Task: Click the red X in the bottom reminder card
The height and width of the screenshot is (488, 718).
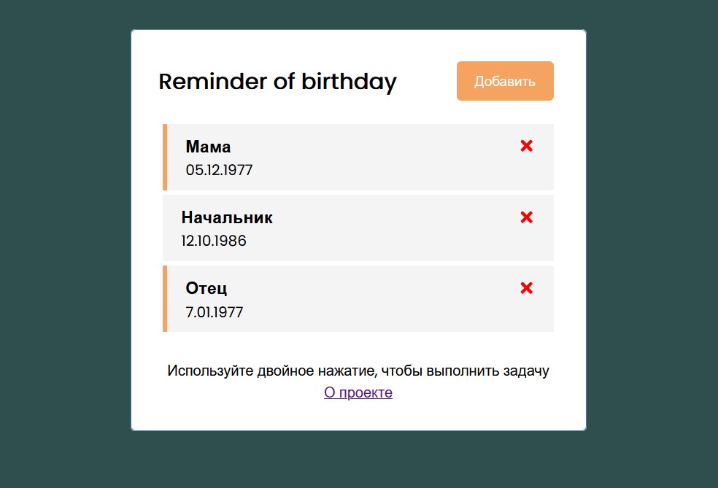Action: 526,288
